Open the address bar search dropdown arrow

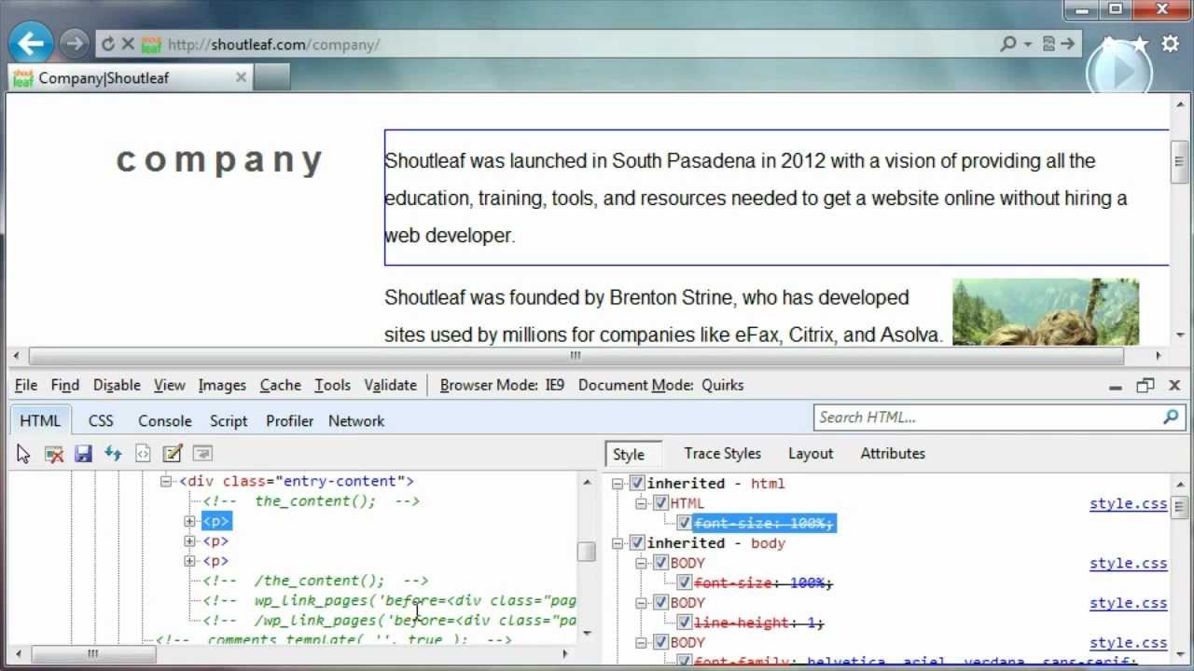pyautogui.click(x=1028, y=44)
